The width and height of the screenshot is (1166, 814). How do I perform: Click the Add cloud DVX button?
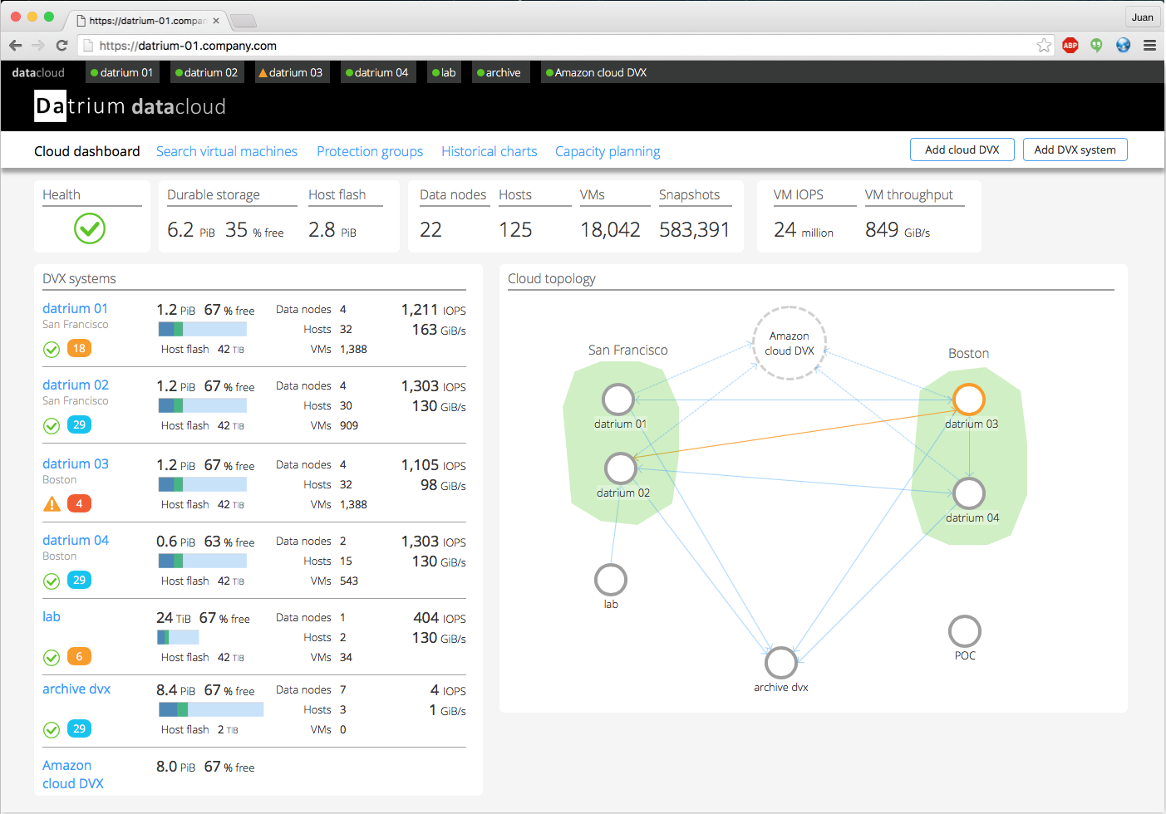962,150
